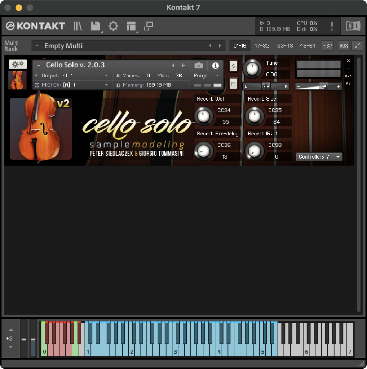
Task: Select the 01-16 rack page
Action: click(240, 46)
